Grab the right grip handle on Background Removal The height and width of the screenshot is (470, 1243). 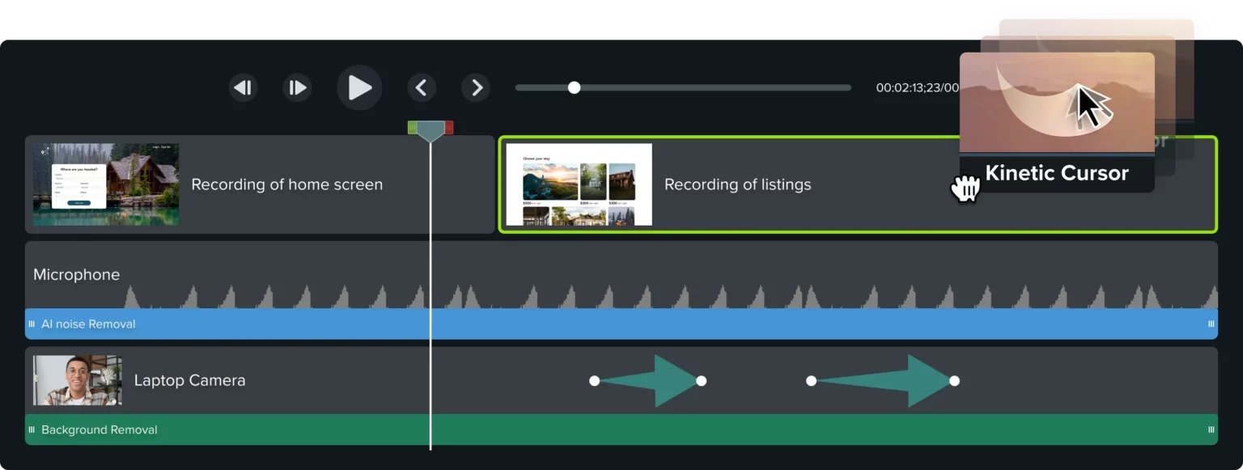[x=1211, y=430]
